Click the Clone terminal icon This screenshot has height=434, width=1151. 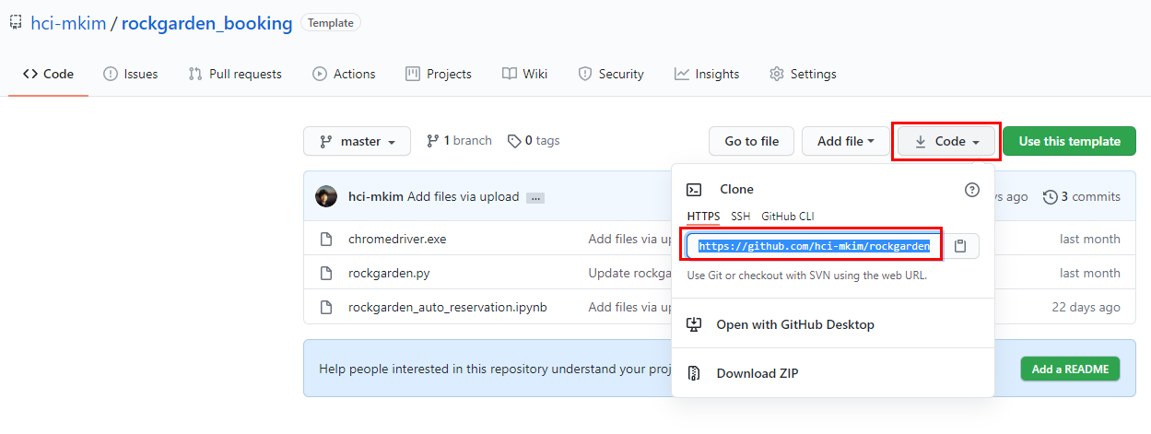coord(695,190)
